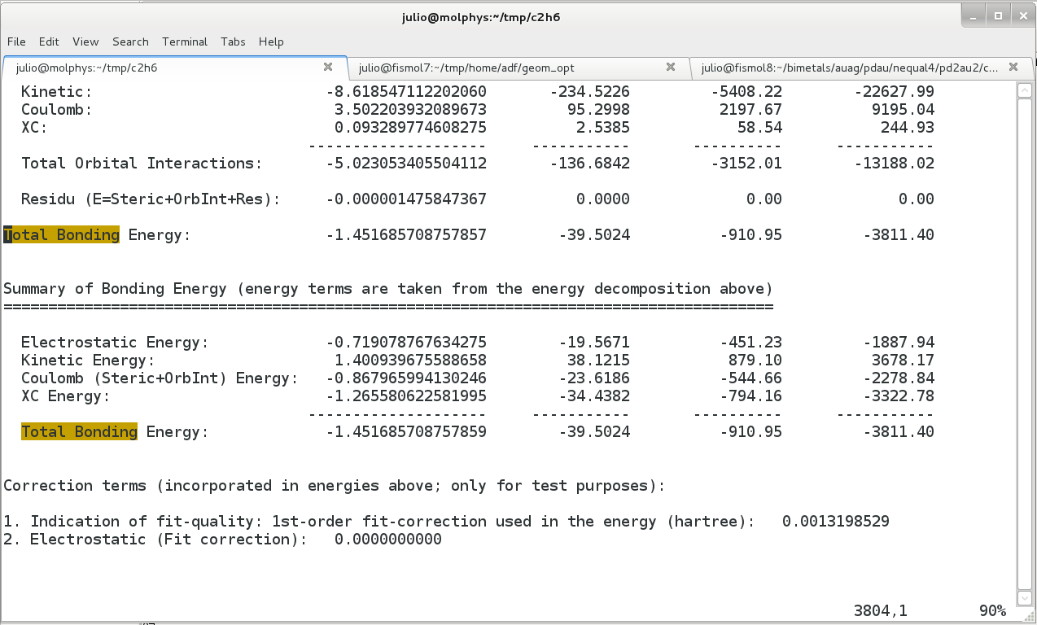Close the julio@molphys c2h6 tab
Image resolution: width=1037 pixels, height=625 pixels.
(x=328, y=68)
